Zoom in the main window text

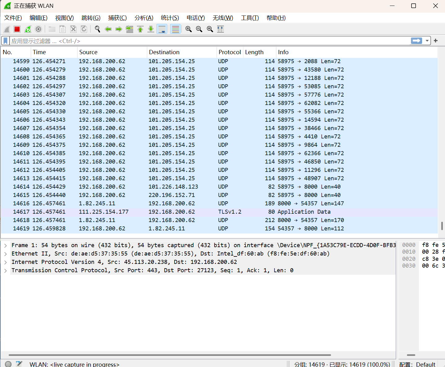click(x=188, y=29)
